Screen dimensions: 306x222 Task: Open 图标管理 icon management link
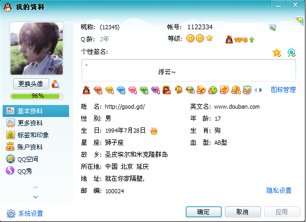284,90
